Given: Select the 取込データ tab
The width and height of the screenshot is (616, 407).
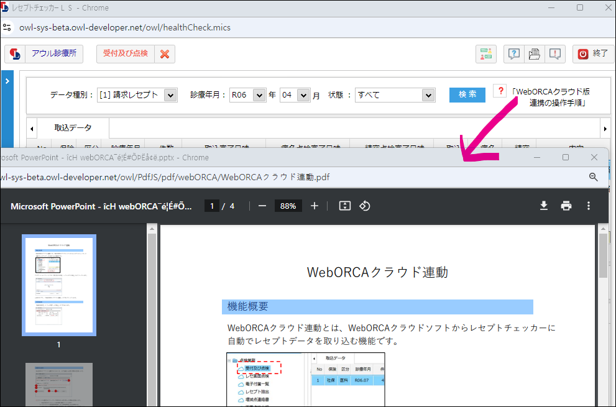Looking at the screenshot, I should click(x=73, y=127).
